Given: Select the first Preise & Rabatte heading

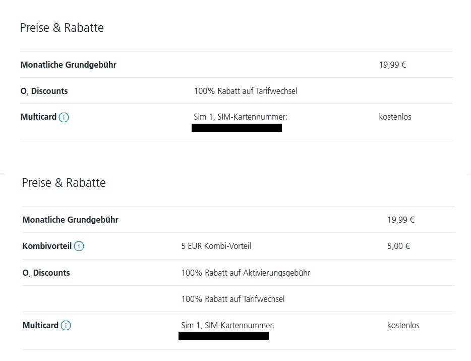Looking at the screenshot, I should tap(62, 28).
